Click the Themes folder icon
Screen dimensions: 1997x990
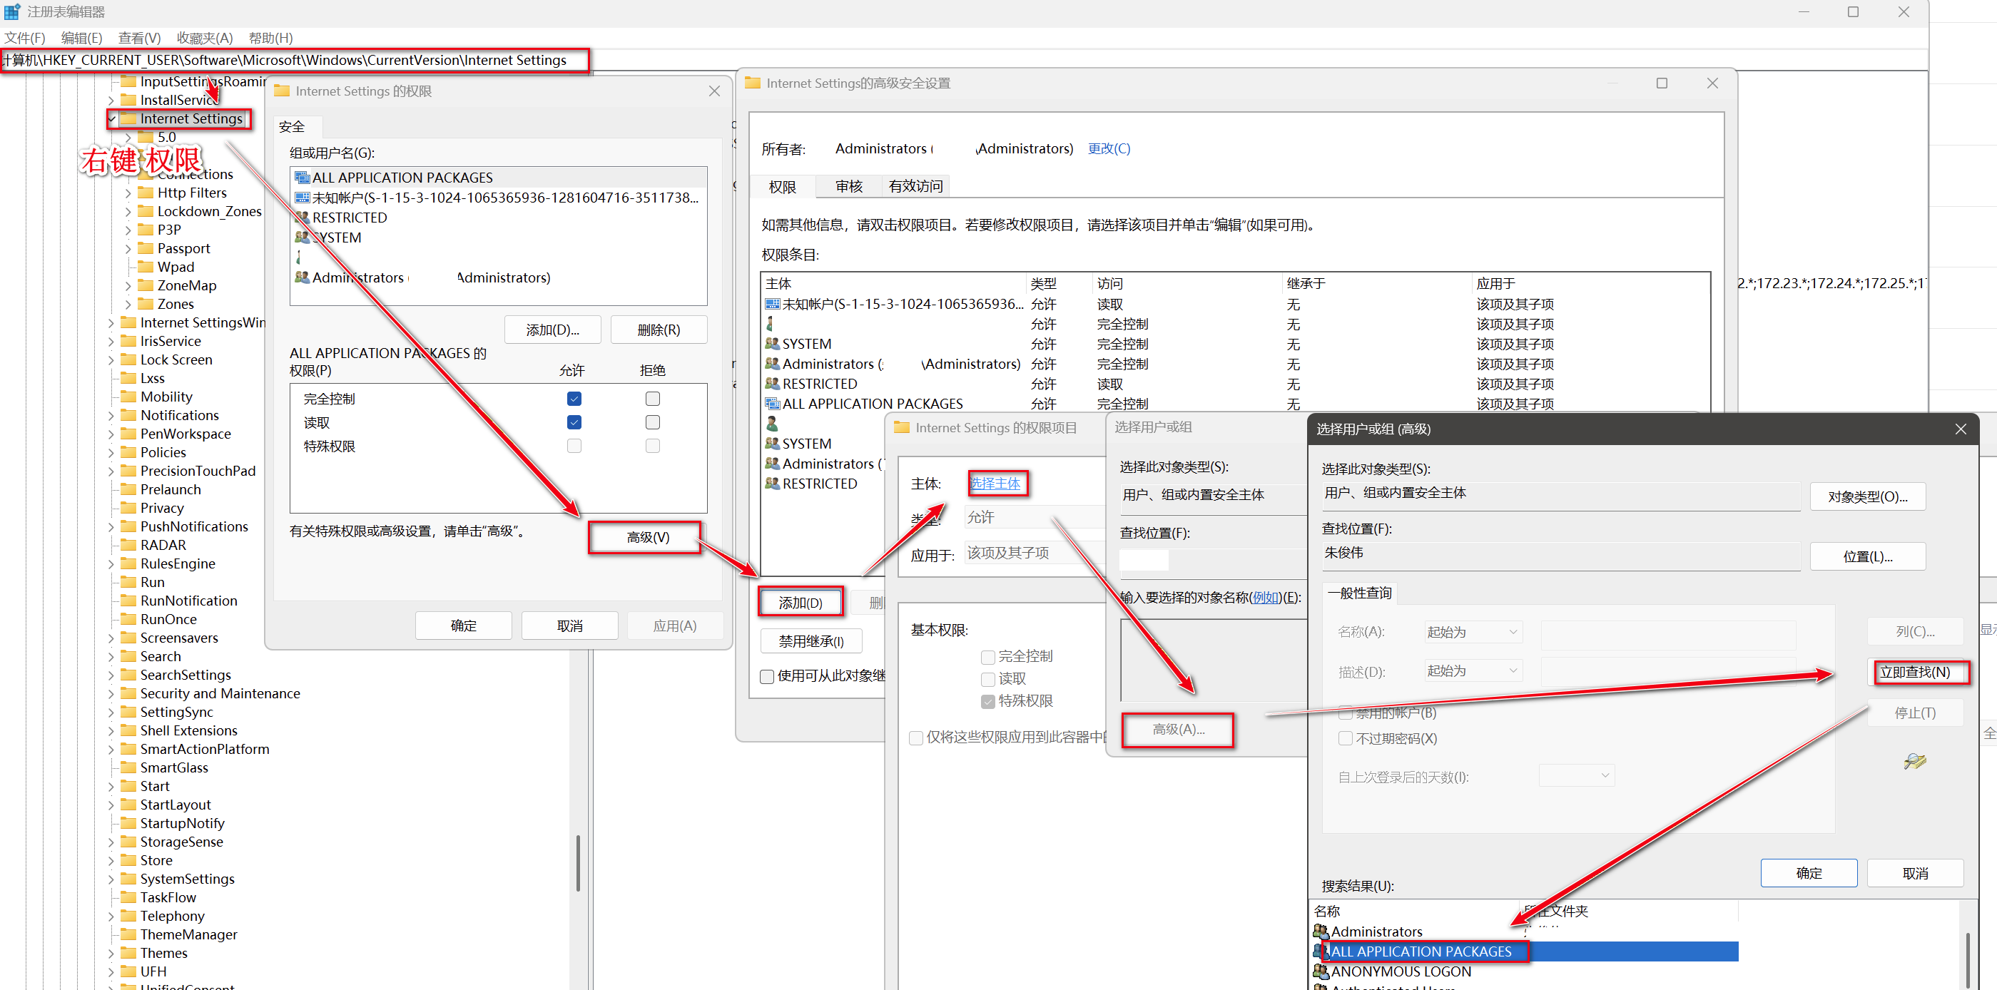click(x=128, y=953)
